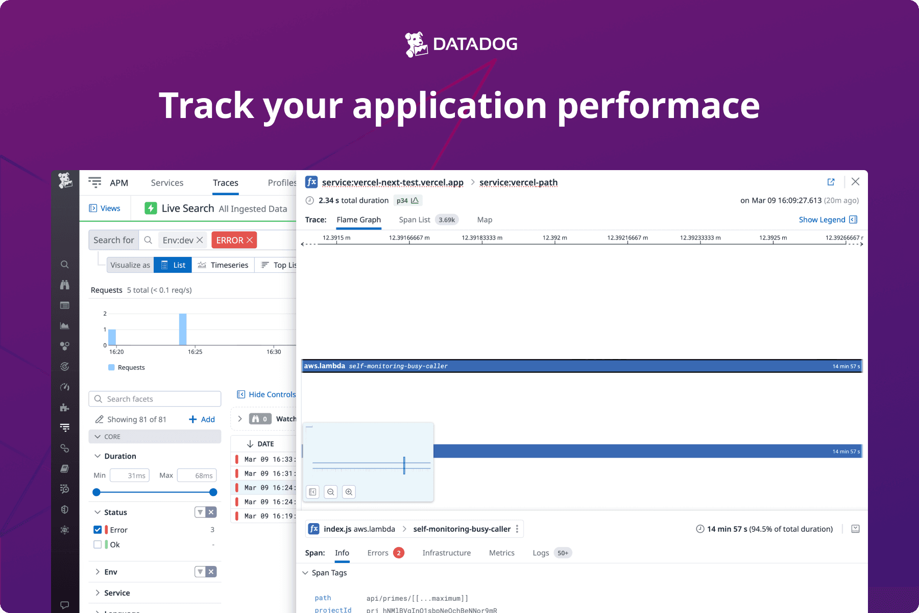The width and height of the screenshot is (919, 613).
Task: Zoom in on flame graph minimap
Action: tap(349, 492)
